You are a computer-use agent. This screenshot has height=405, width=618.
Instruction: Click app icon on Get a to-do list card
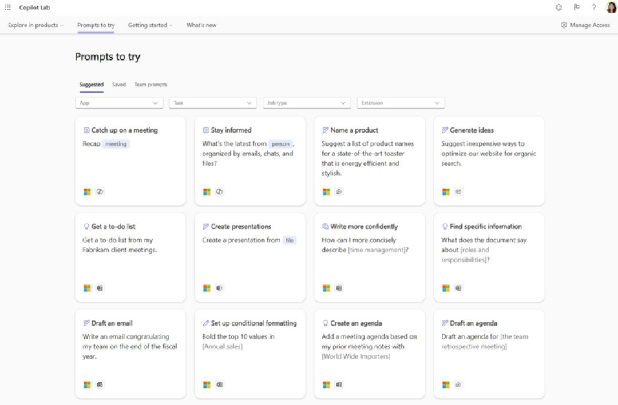[x=100, y=288]
